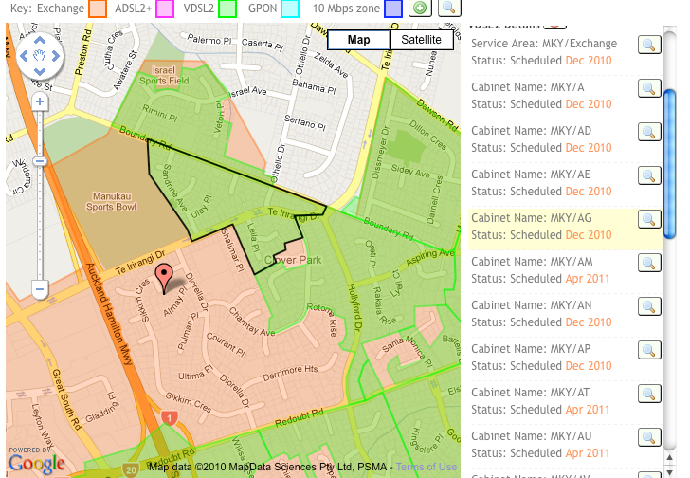The image size is (690, 478).
Task: Zoom to cabinet MKY/AT
Action: pos(649,393)
